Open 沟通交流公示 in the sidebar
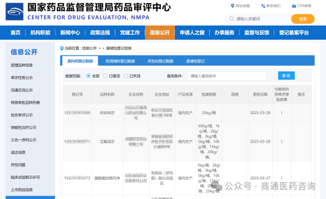 pos(22,90)
